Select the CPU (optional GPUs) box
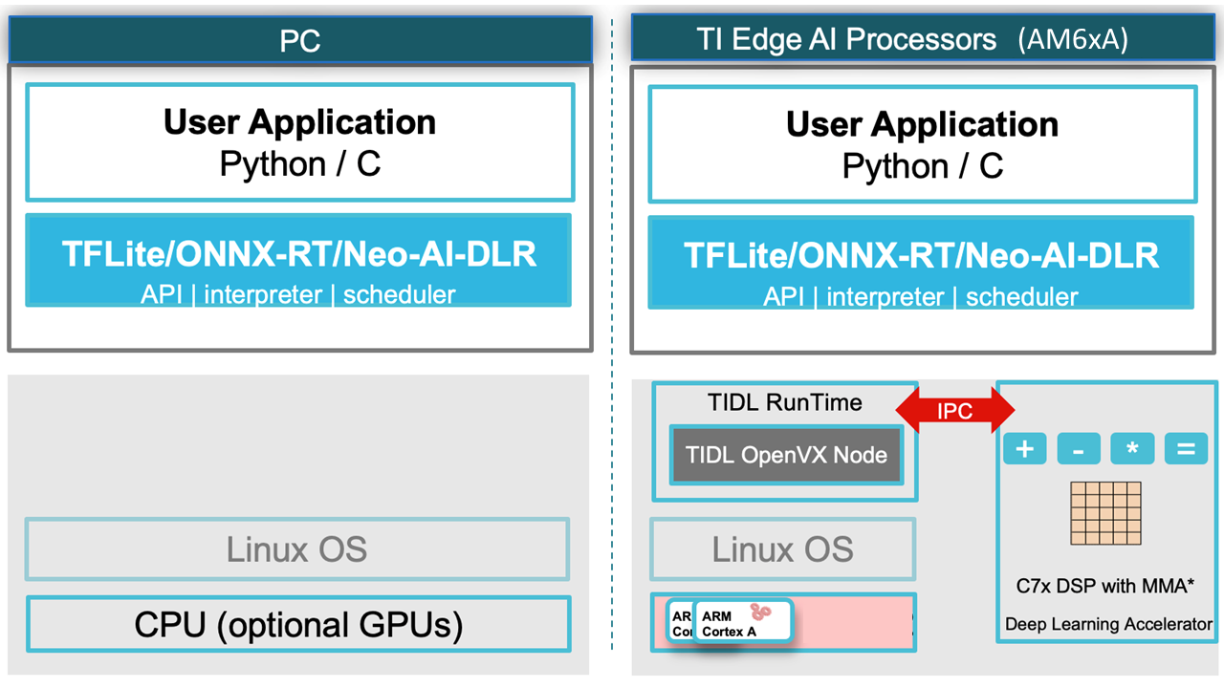This screenshot has width=1224, height=688. pos(298,625)
